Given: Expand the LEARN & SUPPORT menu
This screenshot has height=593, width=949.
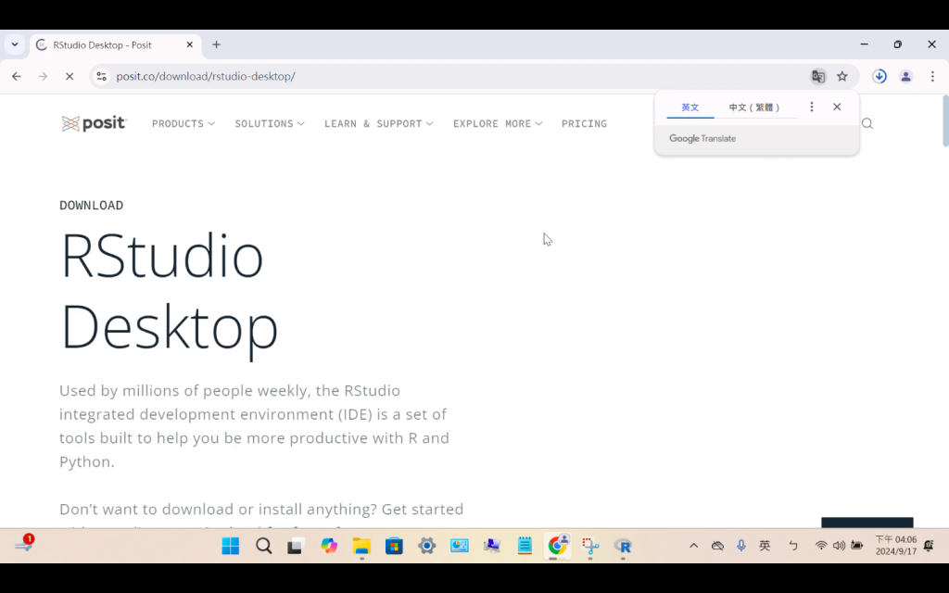Looking at the screenshot, I should tap(379, 123).
